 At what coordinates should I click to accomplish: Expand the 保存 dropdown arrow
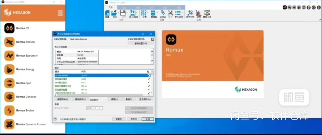click(x=127, y=13)
